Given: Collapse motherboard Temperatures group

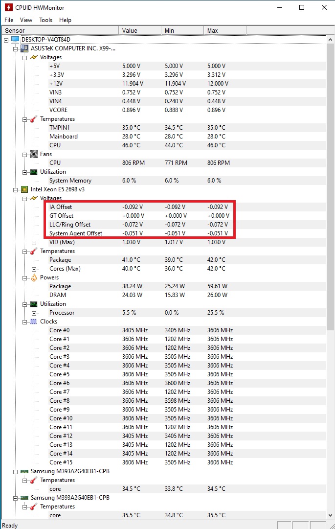Looking at the screenshot, I should click(24, 119).
